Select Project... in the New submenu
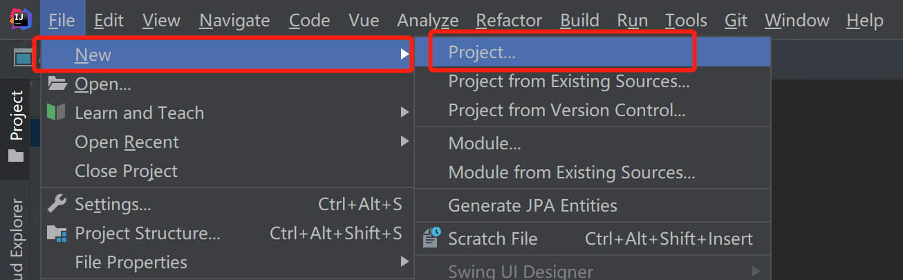The width and height of the screenshot is (903, 280). pyautogui.click(x=482, y=52)
